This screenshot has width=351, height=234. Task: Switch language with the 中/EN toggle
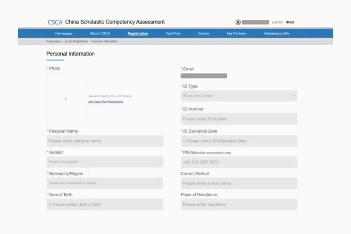pos(290,22)
